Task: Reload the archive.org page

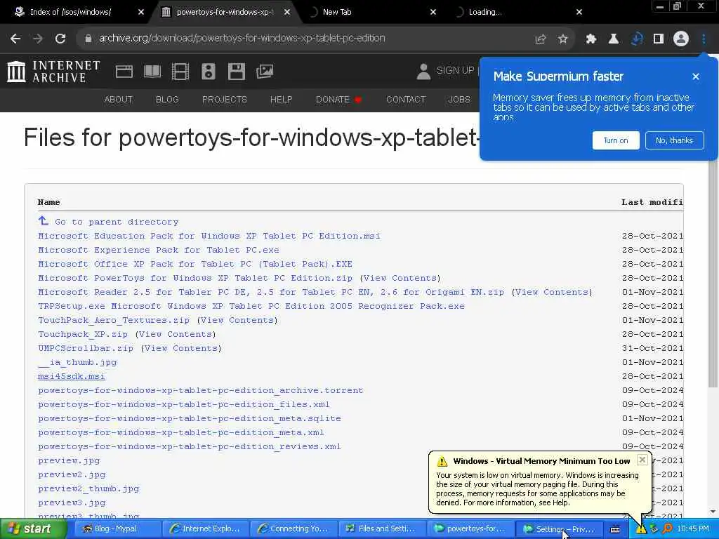Action: [60, 39]
